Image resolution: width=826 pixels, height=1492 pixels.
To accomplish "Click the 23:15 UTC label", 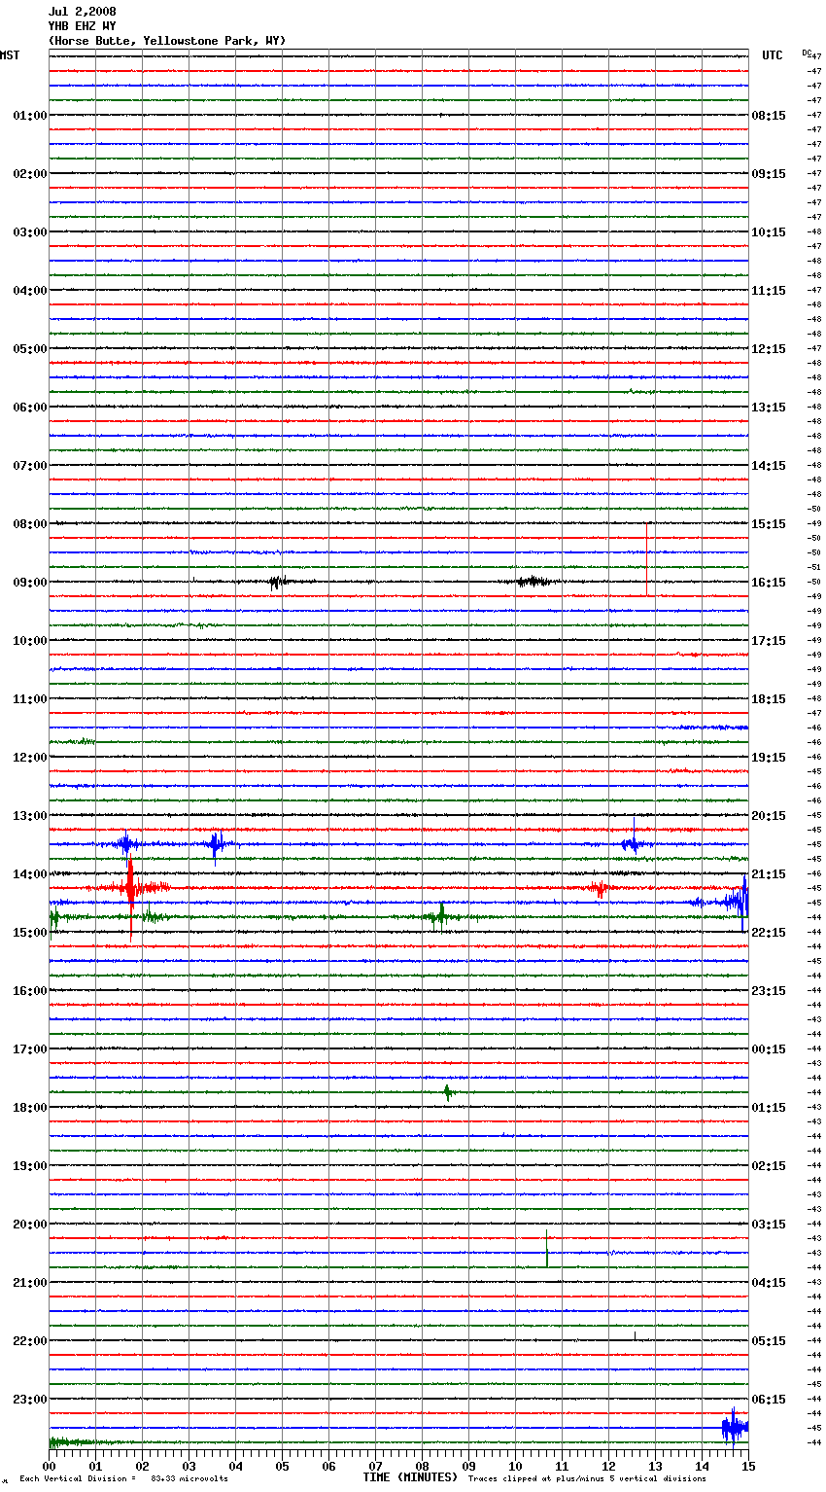I will (x=769, y=991).
